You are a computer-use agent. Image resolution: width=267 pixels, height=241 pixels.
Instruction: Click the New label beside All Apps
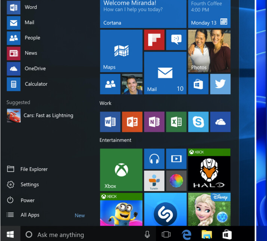pos(80,215)
